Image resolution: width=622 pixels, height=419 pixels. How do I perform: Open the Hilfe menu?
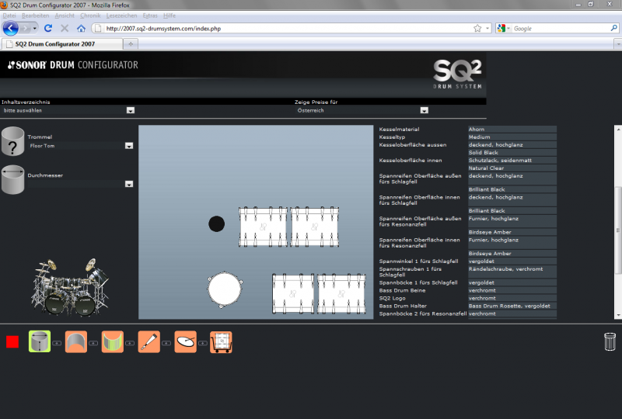pos(169,16)
